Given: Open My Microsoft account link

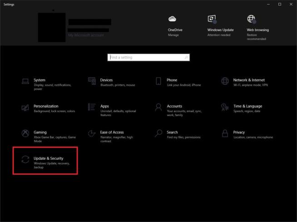Looking at the screenshot, I should tap(86, 35).
